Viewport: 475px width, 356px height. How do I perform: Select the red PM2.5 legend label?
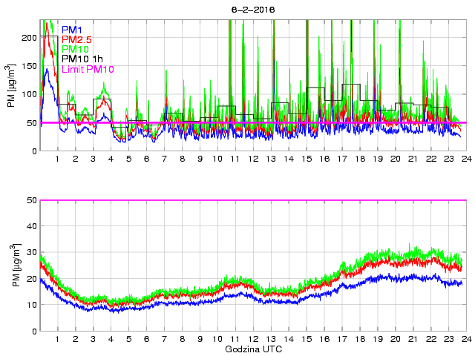tap(76, 39)
